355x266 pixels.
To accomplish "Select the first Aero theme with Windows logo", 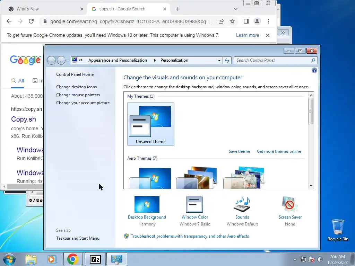I will tap(150, 178).
